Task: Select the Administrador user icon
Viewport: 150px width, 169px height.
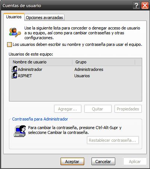Action: tap(14, 69)
